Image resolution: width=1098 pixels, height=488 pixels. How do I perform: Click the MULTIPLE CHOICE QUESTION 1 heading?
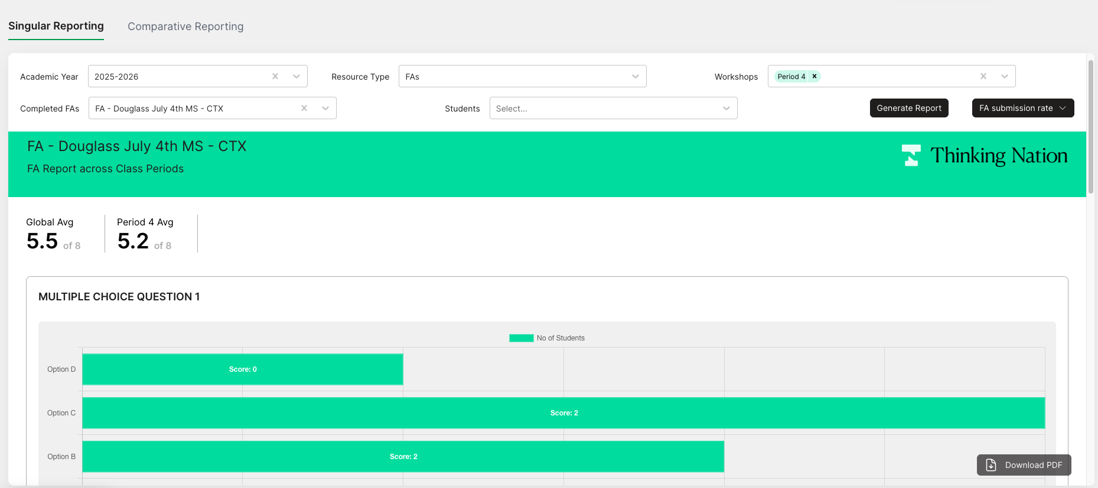click(119, 297)
